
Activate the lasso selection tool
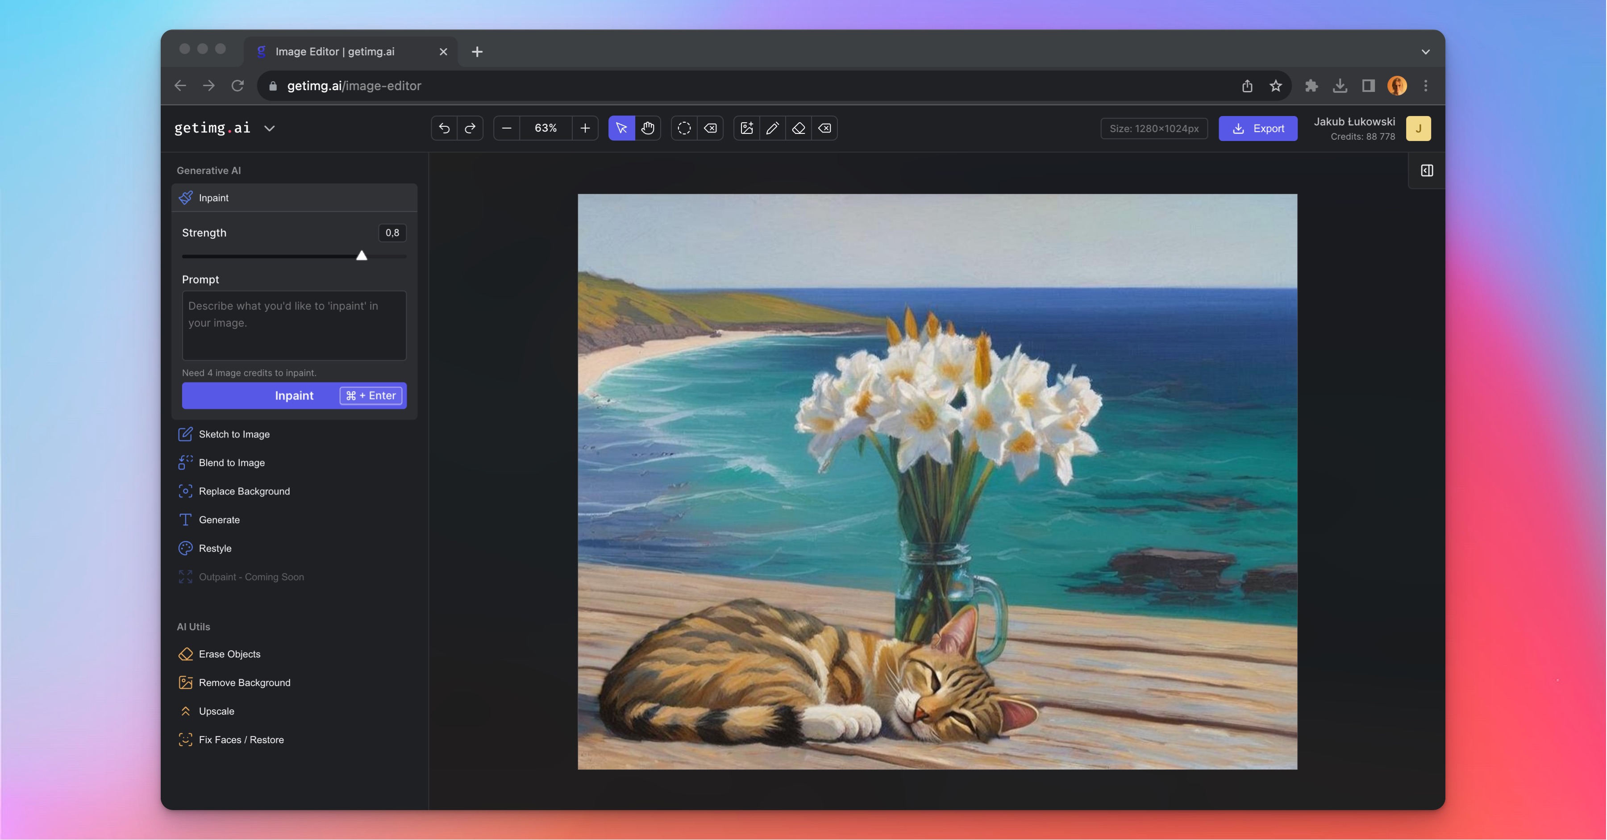pos(684,129)
